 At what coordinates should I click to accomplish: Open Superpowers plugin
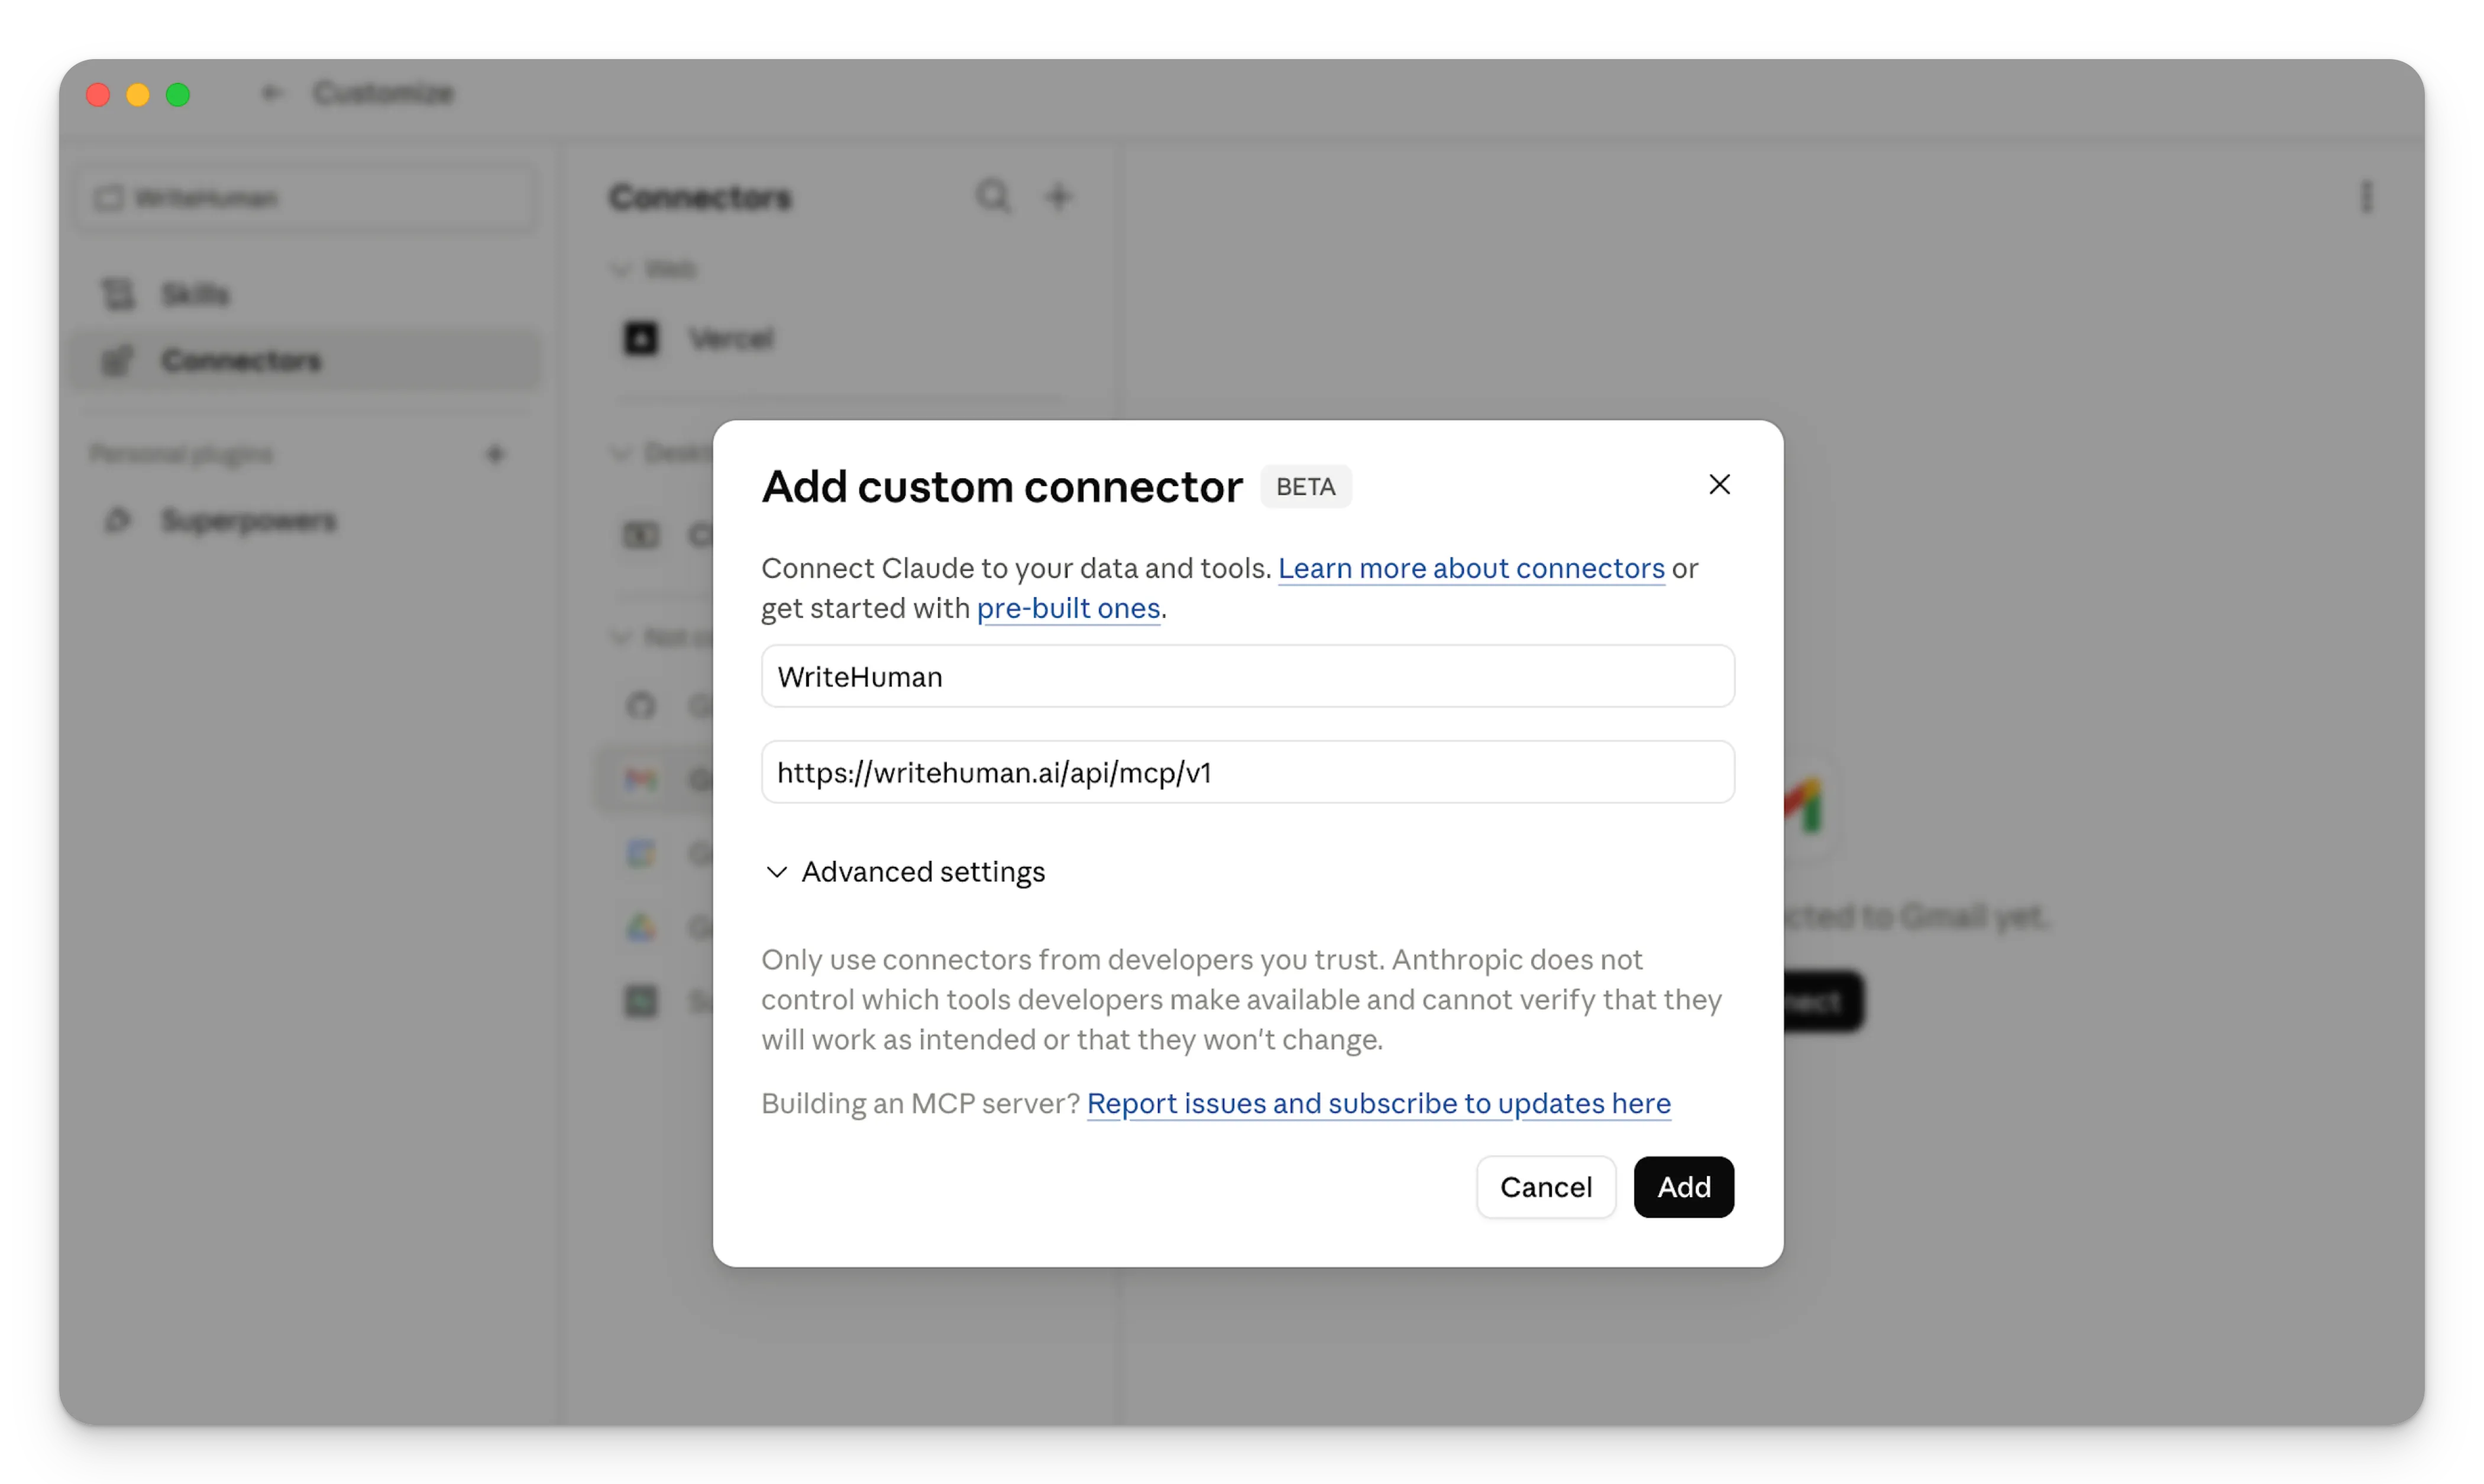tap(305, 520)
